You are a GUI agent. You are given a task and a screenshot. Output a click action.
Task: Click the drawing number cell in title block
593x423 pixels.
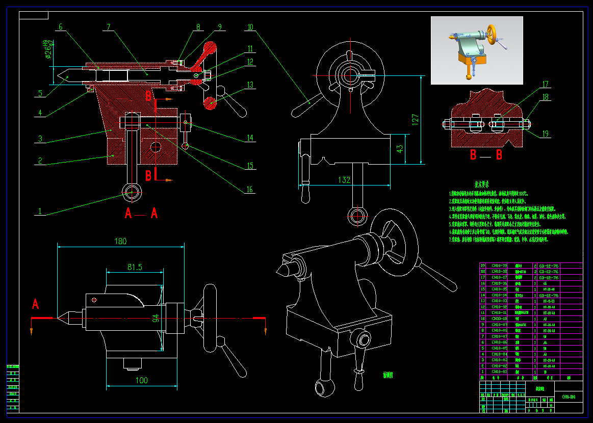(x=569, y=397)
